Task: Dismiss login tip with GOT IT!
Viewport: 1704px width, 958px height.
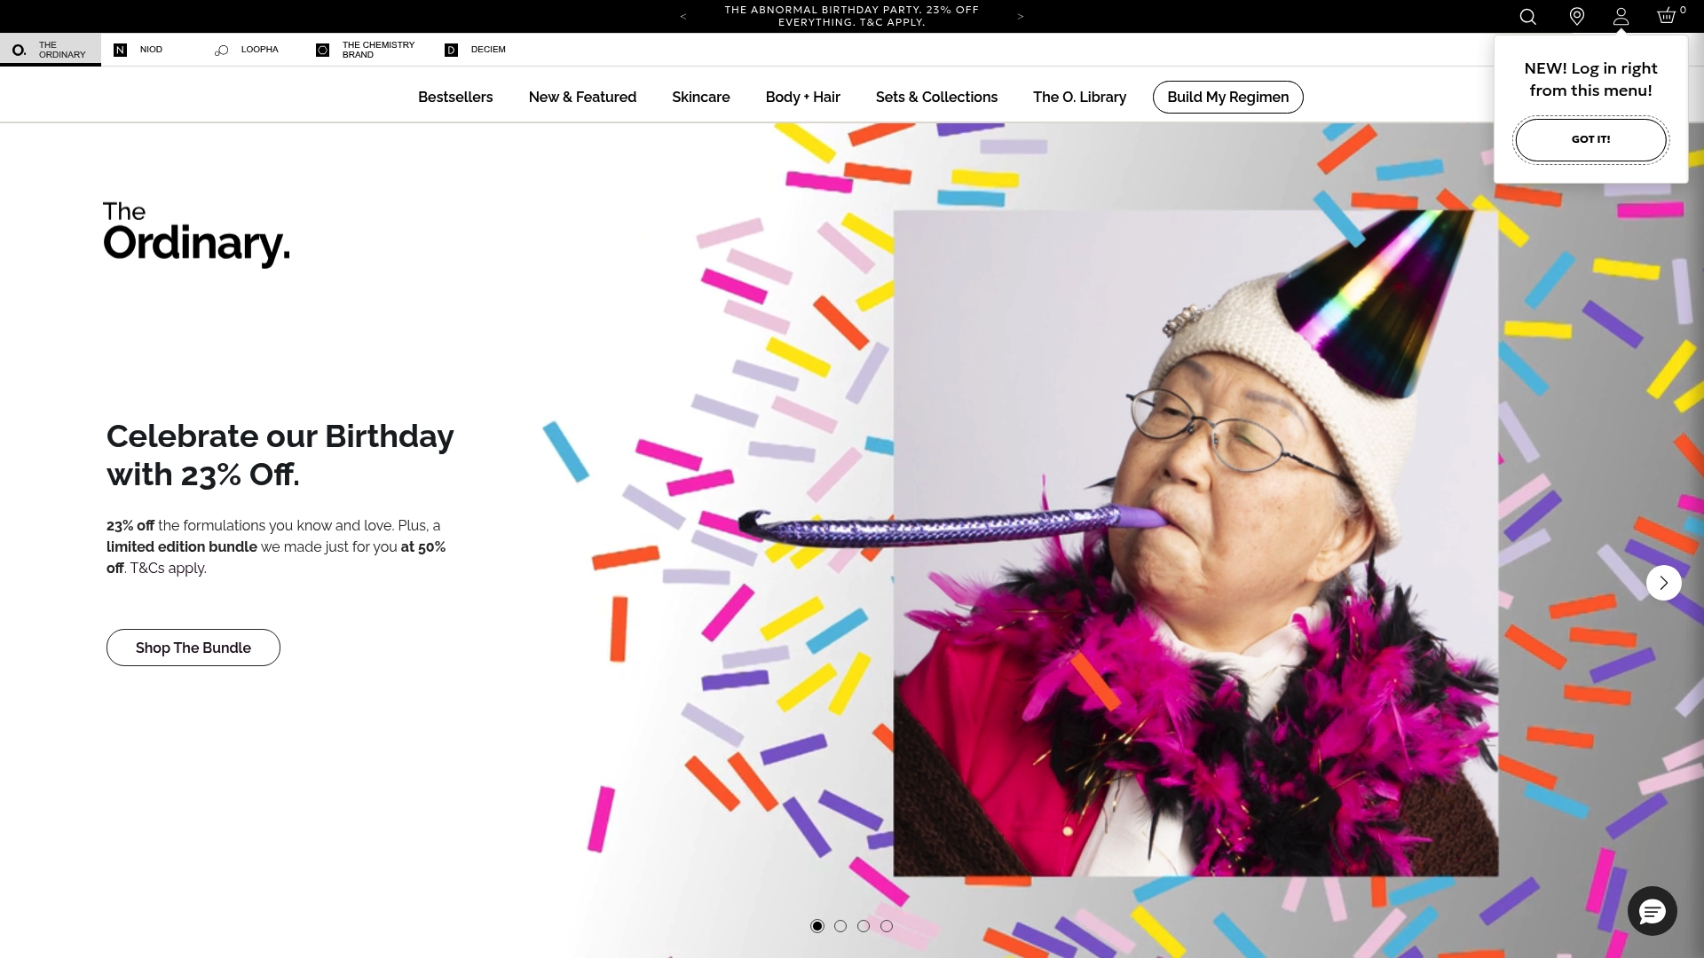Action: [x=1590, y=139]
